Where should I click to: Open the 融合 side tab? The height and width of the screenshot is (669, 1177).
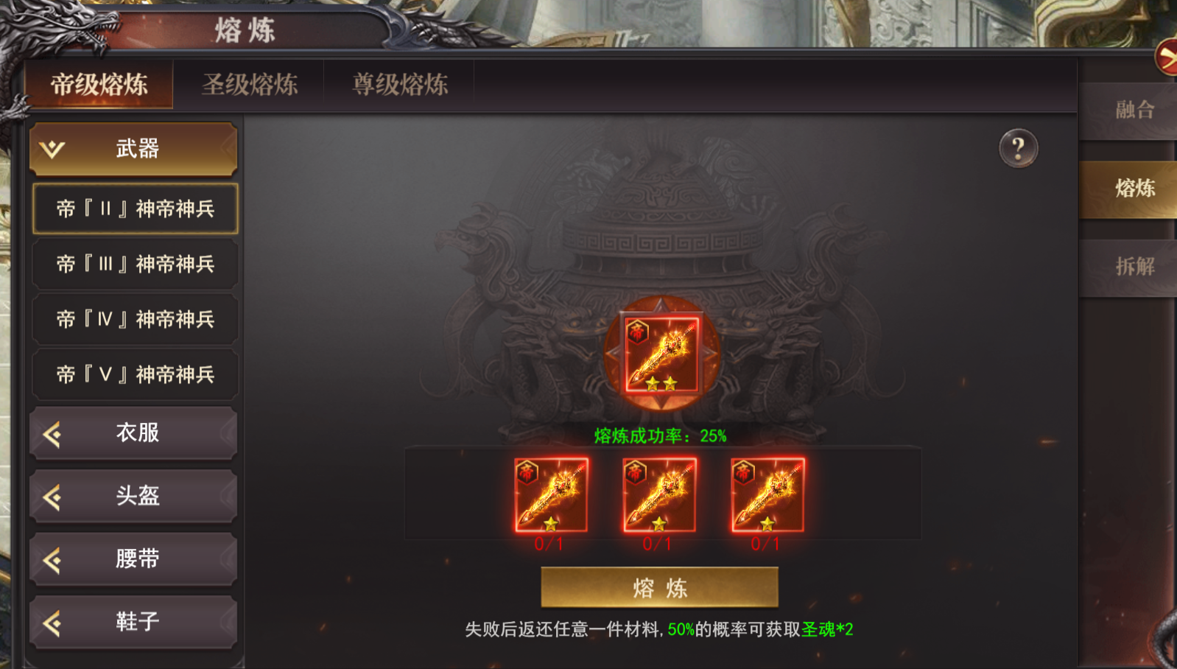pyautogui.click(x=1133, y=110)
